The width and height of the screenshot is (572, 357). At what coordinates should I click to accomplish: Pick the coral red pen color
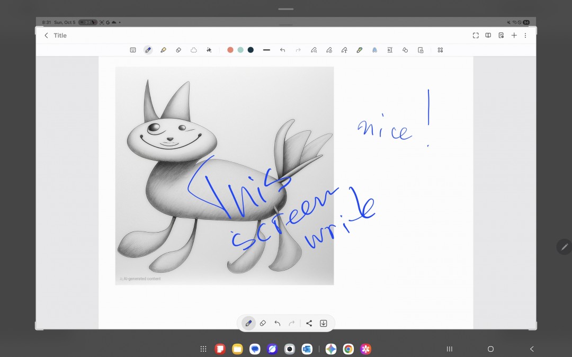coord(230,50)
